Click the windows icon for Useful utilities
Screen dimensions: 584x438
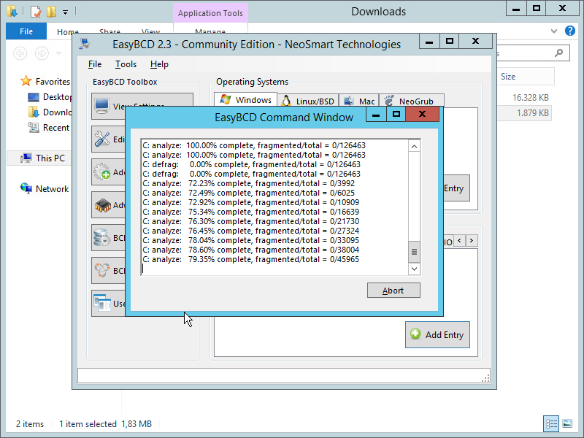click(102, 303)
